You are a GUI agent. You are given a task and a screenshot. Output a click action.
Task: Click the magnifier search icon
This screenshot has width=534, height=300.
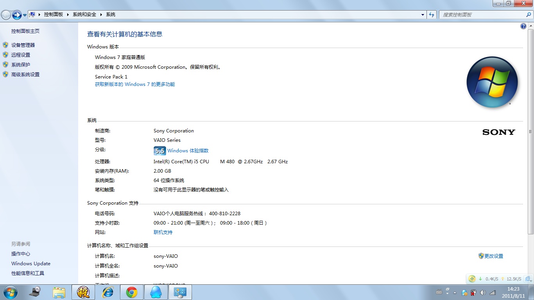(529, 14)
